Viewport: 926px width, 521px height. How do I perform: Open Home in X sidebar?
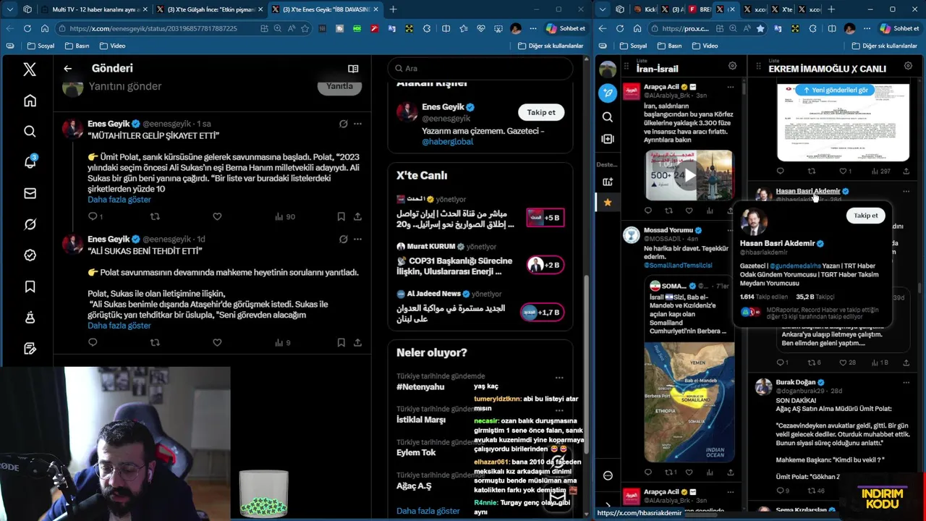pos(30,101)
